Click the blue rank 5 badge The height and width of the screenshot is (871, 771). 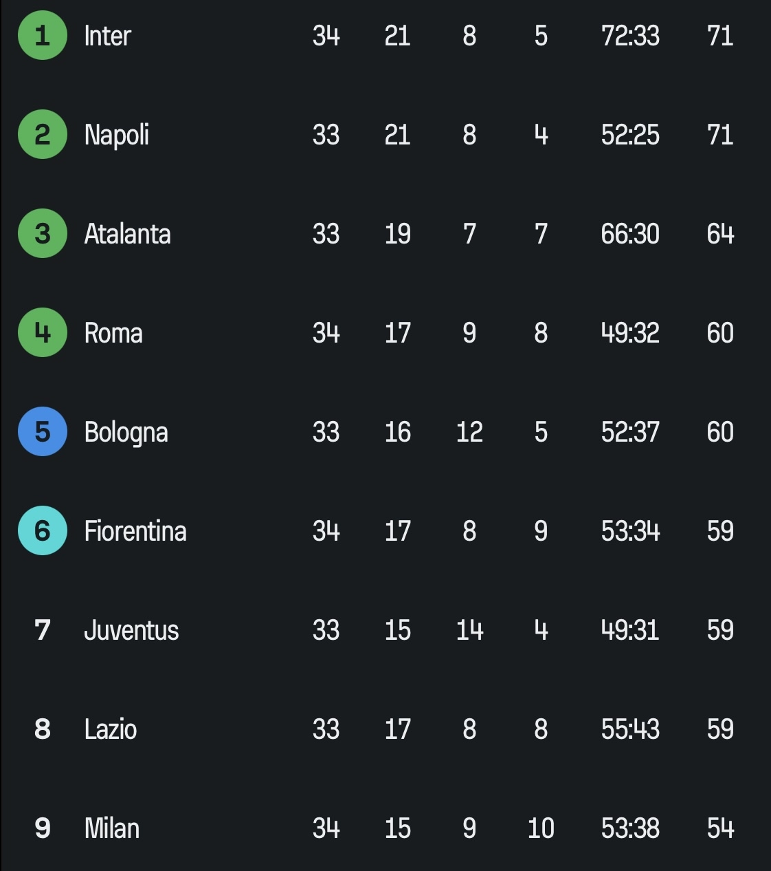tap(43, 431)
